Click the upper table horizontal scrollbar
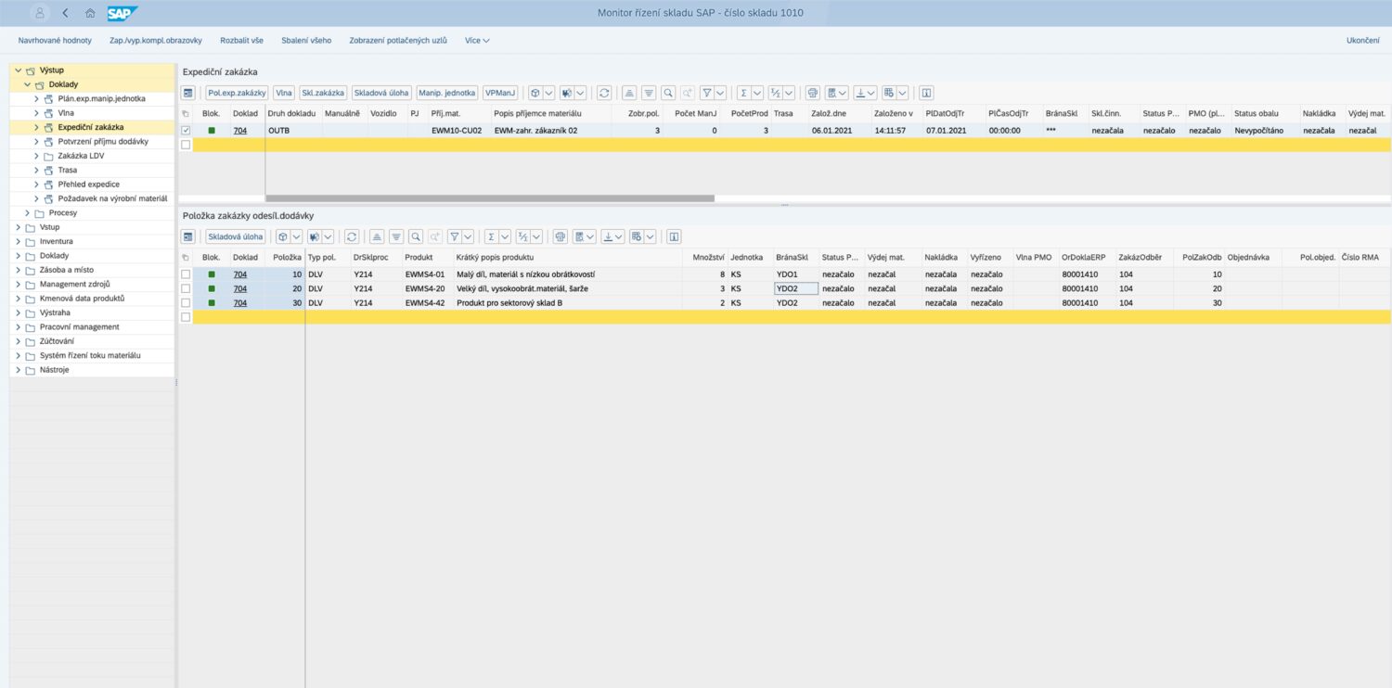Image resolution: width=1392 pixels, height=688 pixels. (x=489, y=198)
